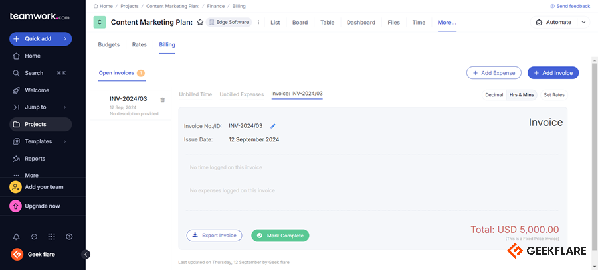Click the Export Invoice button

[214, 236]
